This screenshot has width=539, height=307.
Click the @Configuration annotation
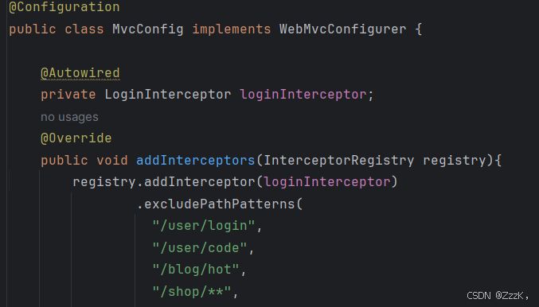click(x=64, y=7)
